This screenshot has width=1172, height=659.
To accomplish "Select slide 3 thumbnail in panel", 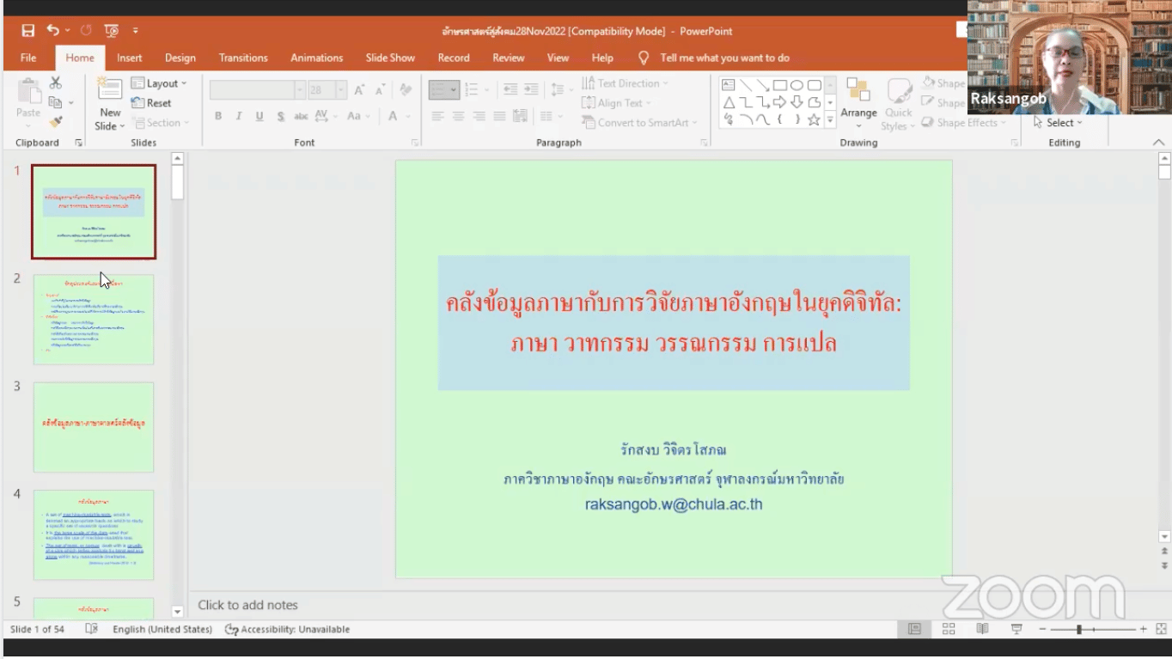I will click(x=94, y=427).
